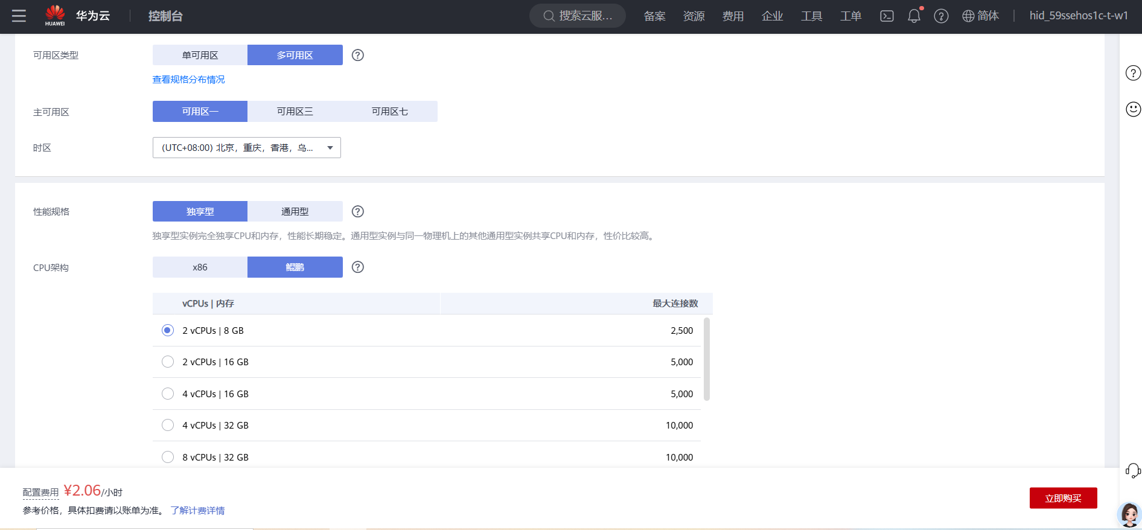Click the Huawei Cloud logo
This screenshot has width=1142, height=530.
pos(55,16)
